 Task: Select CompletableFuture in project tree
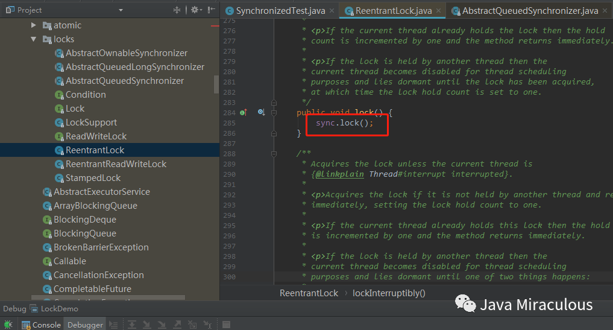(x=87, y=289)
